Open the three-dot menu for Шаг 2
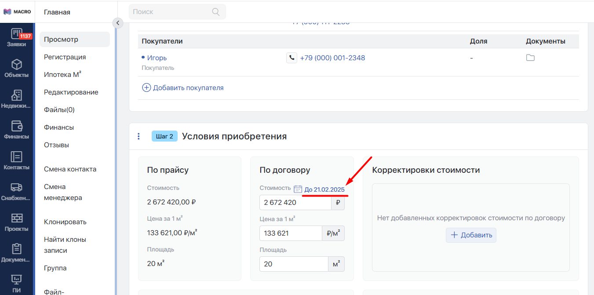Screen dimensions: 594x295 pos(138,136)
